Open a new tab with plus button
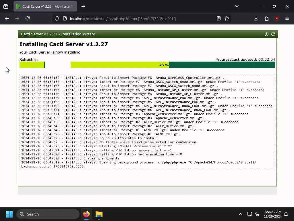 (x=83, y=7)
